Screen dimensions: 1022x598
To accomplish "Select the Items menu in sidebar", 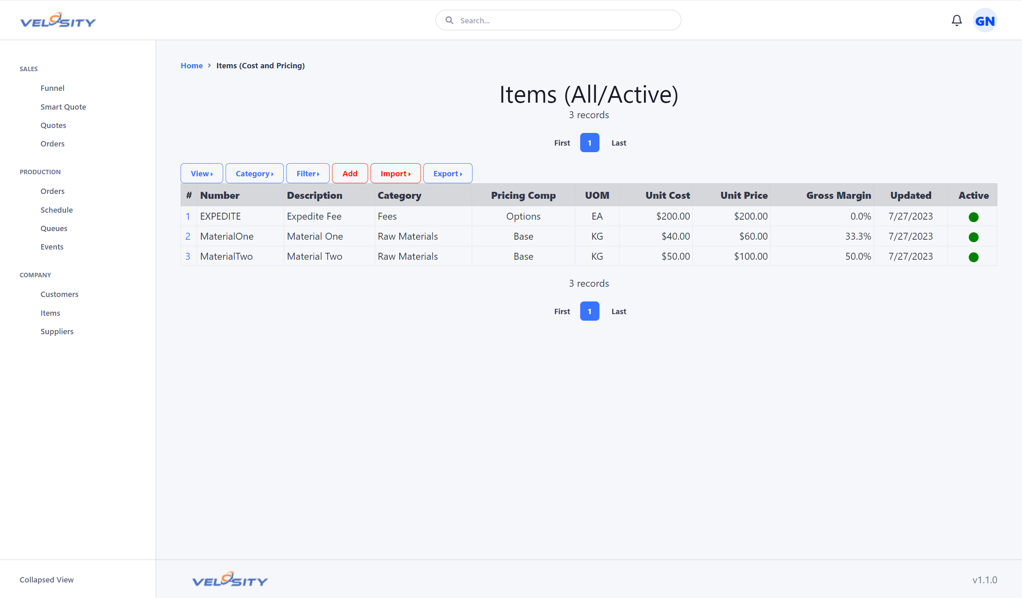I will point(50,312).
